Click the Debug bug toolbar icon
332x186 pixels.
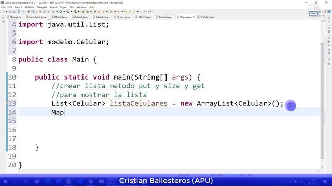coord(53,12)
